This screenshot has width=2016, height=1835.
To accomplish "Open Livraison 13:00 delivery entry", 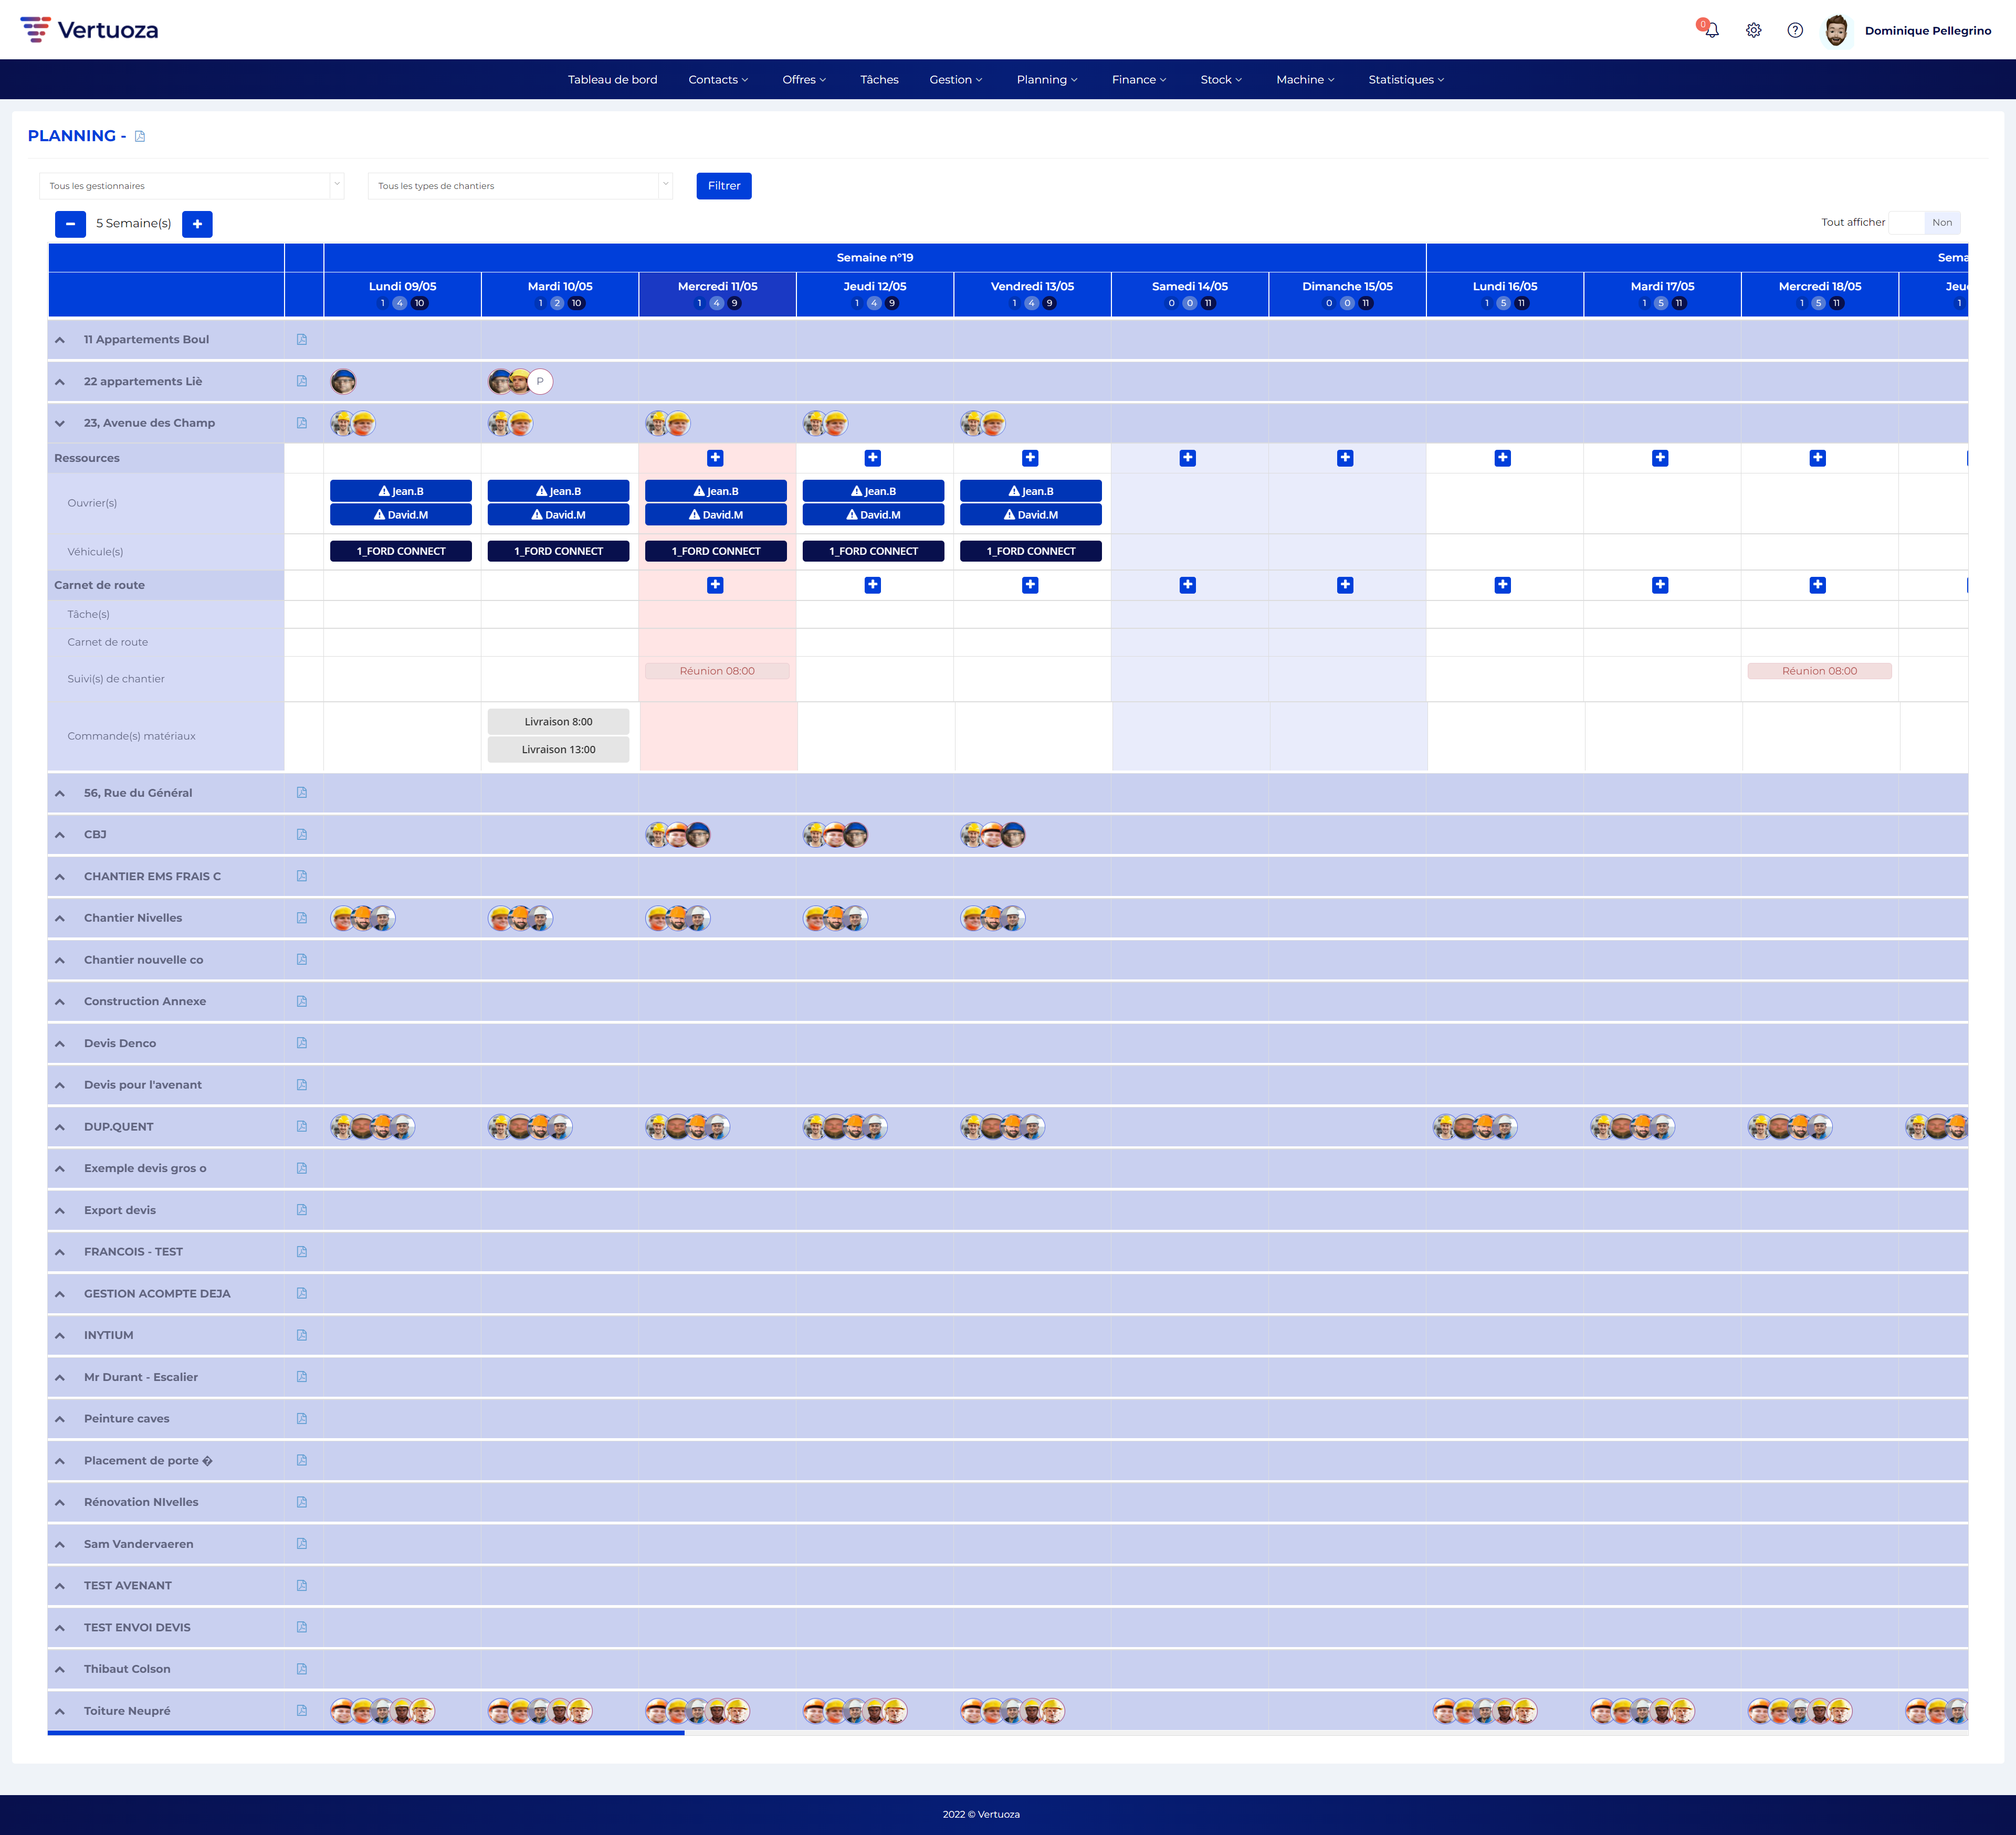I will click(558, 750).
